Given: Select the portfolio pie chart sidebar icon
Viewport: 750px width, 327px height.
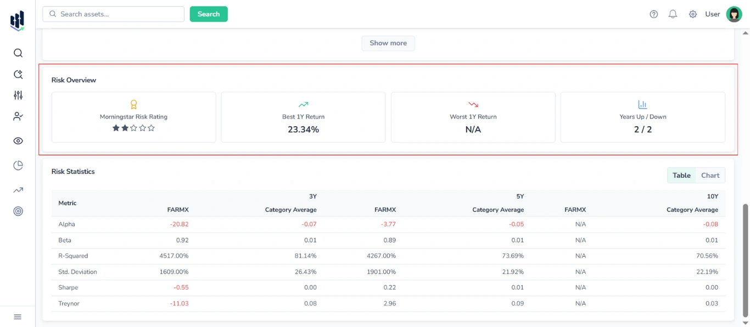Looking at the screenshot, I should coord(18,165).
